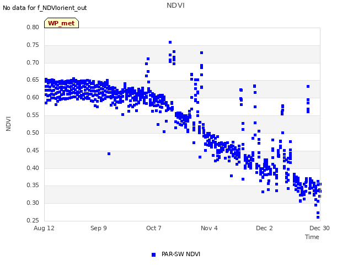Click the 0.80 y-axis tick label
The width and height of the screenshot is (353, 265).
[x=33, y=27]
